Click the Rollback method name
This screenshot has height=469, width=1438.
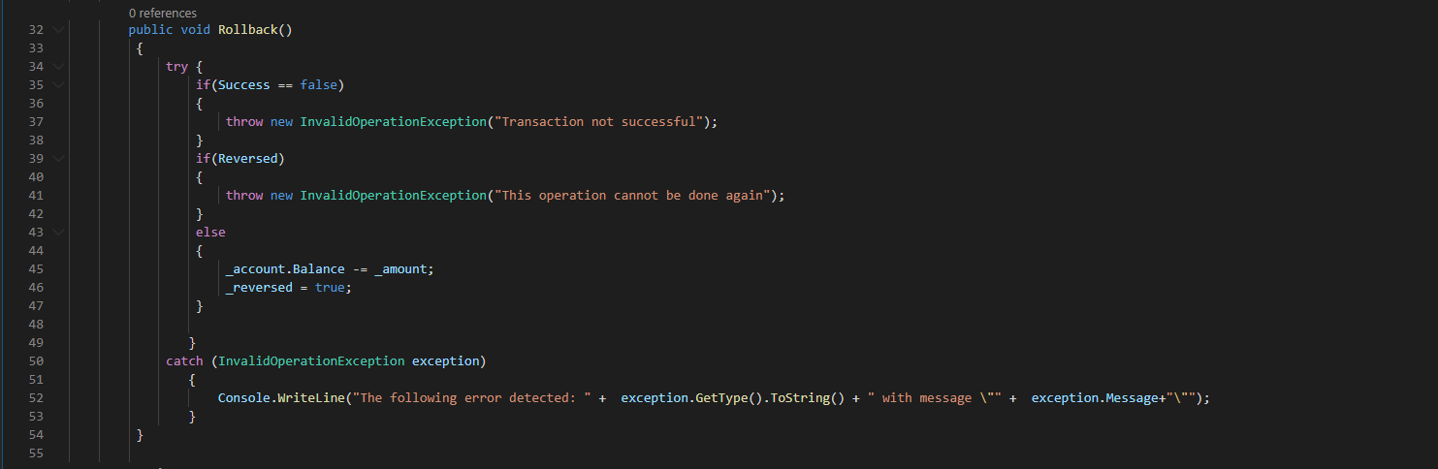click(x=247, y=29)
